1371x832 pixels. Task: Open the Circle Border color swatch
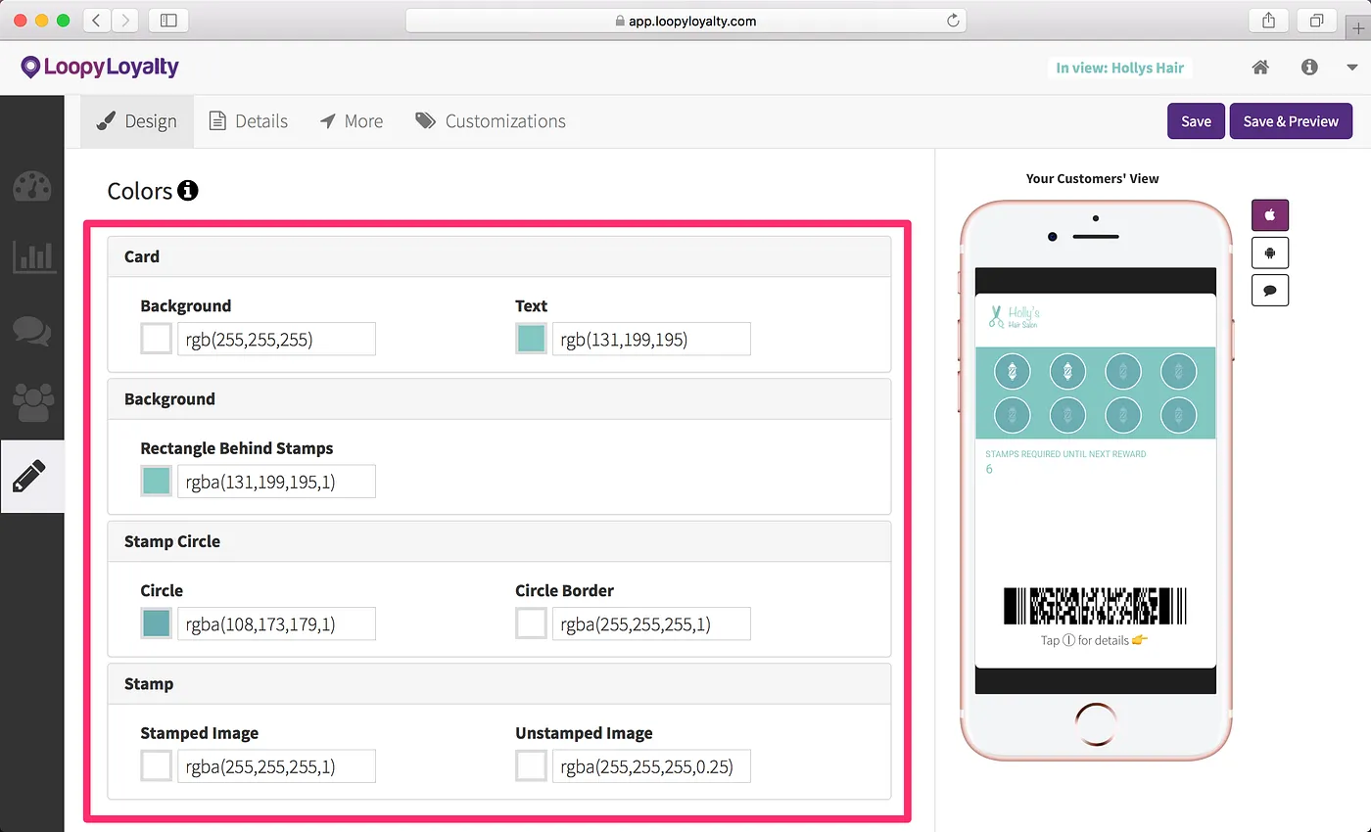pos(532,624)
